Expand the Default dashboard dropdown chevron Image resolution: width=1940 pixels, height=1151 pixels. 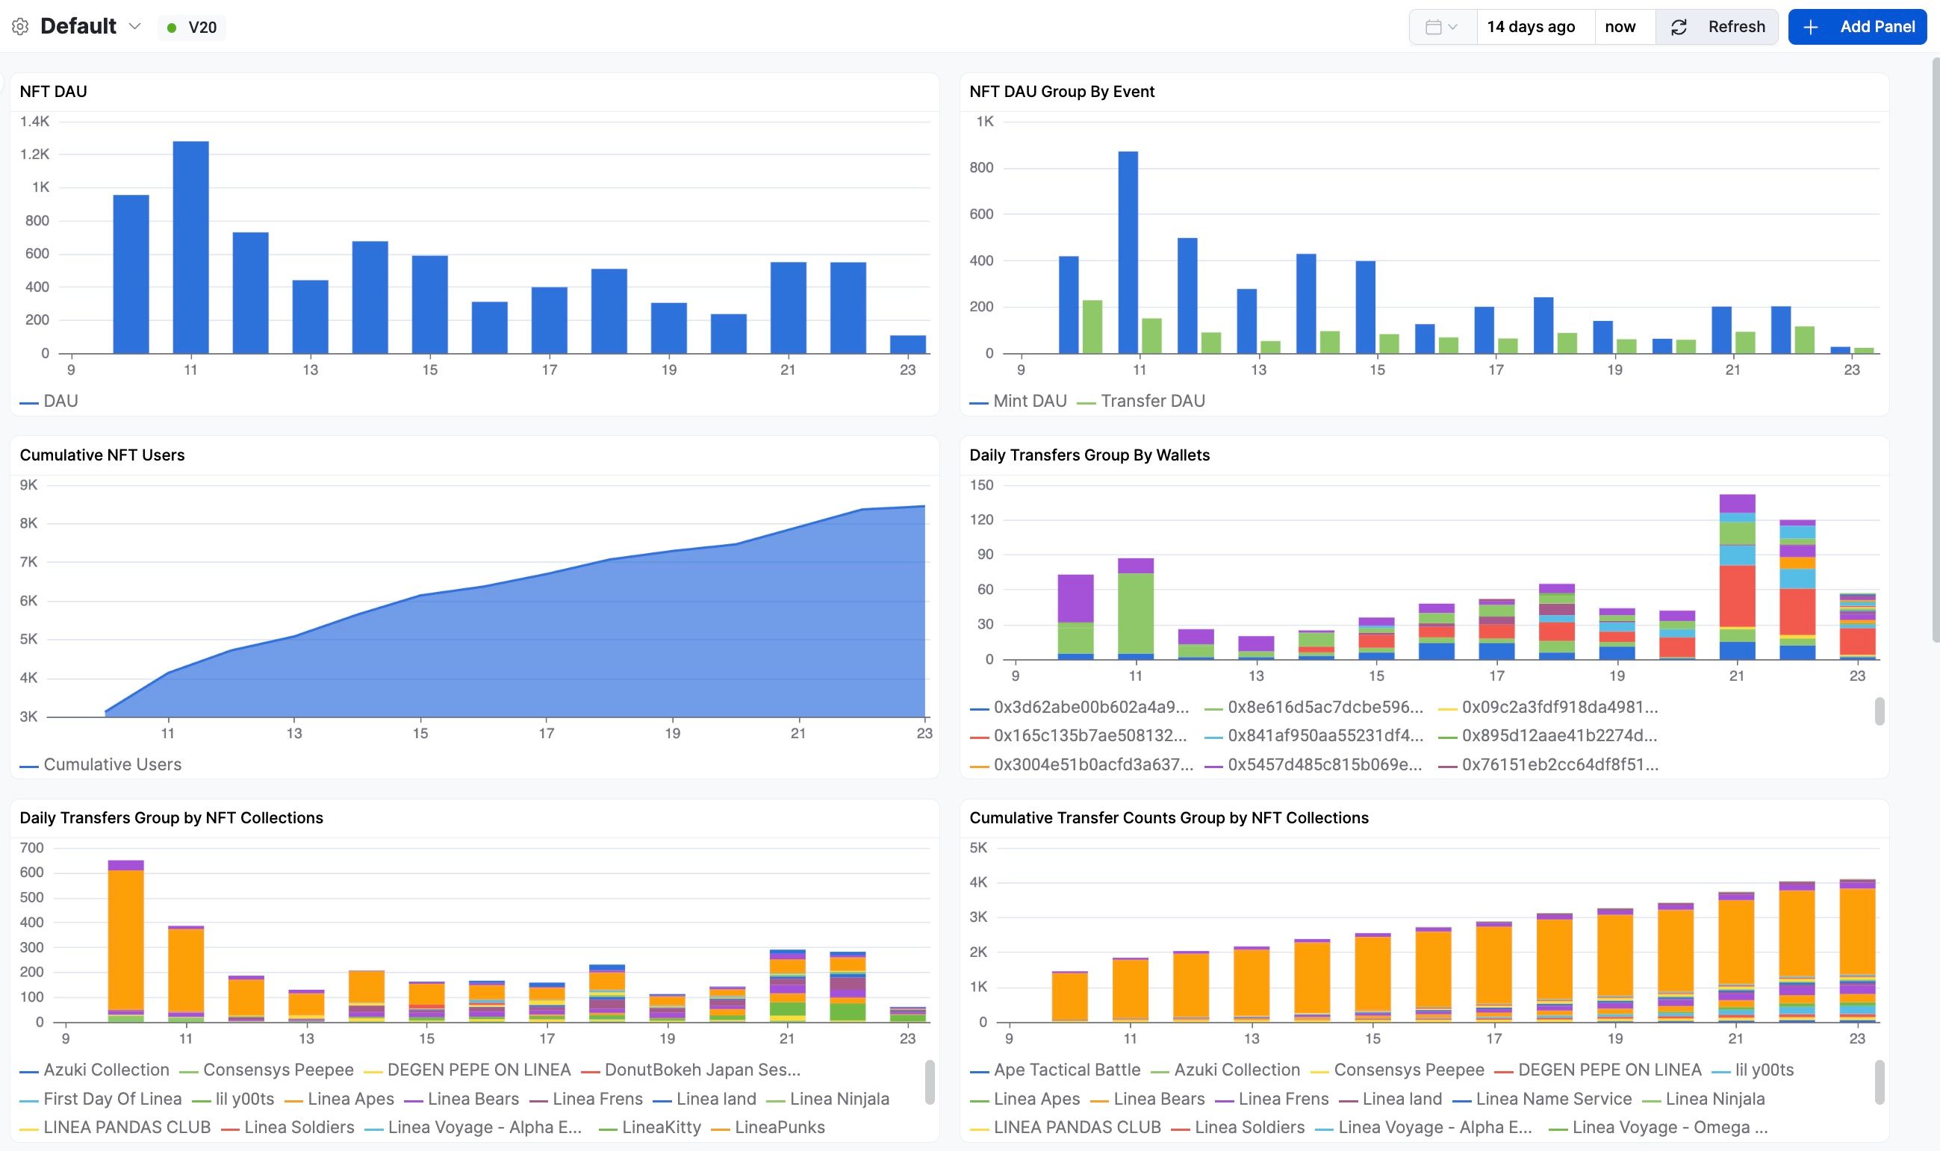134,26
